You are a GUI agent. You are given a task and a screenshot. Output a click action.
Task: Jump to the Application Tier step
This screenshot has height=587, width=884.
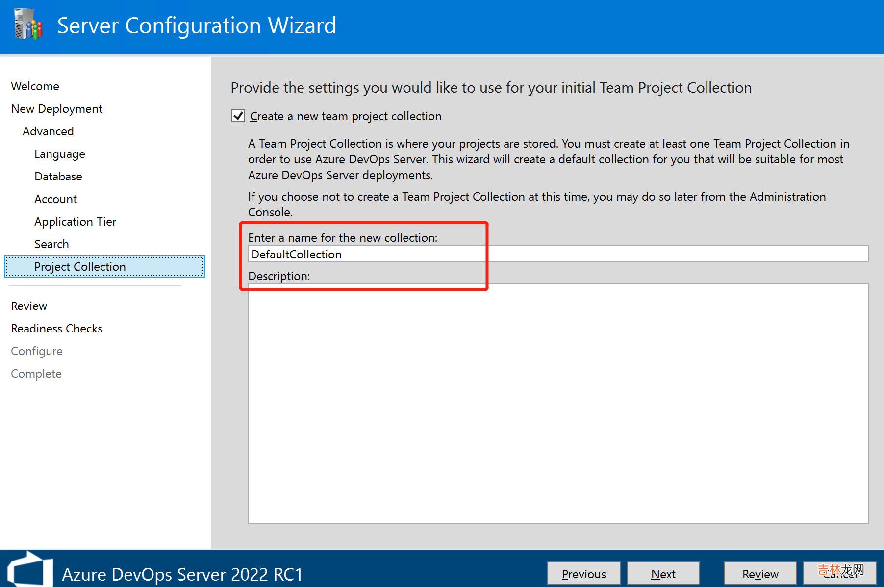click(75, 222)
